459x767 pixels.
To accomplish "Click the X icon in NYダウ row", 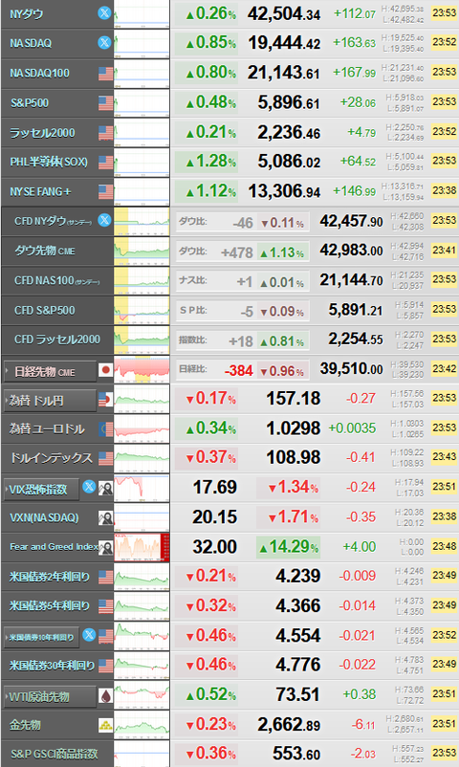I will (x=104, y=13).
